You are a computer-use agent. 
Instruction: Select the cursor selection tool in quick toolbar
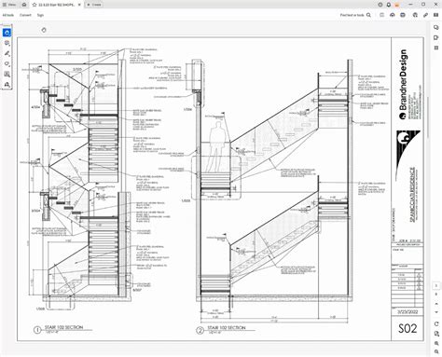pyautogui.click(x=7, y=33)
